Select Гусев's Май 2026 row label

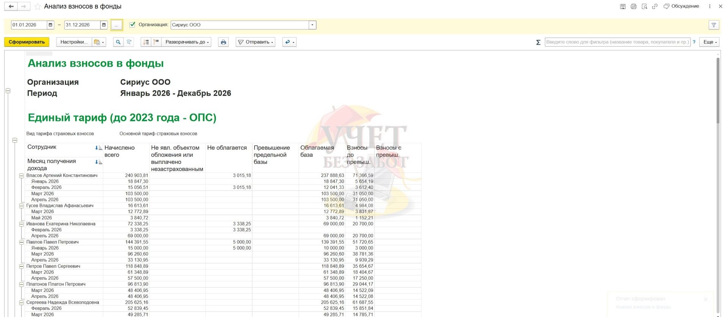[x=42, y=218]
